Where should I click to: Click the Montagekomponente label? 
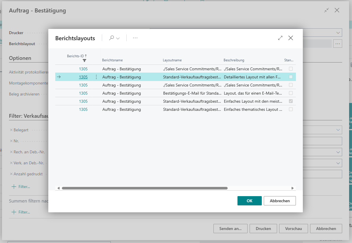(x=29, y=83)
